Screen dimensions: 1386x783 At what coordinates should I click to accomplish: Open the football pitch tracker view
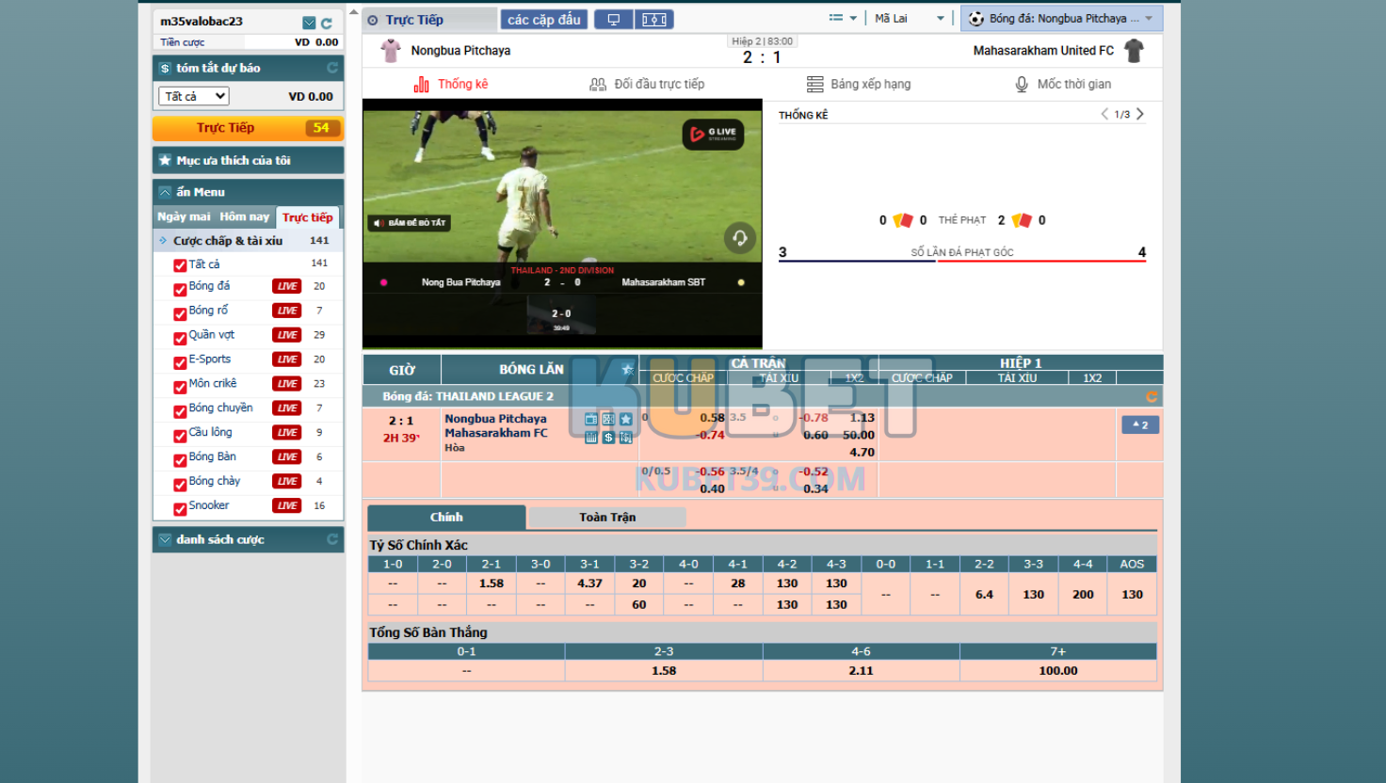(x=653, y=20)
